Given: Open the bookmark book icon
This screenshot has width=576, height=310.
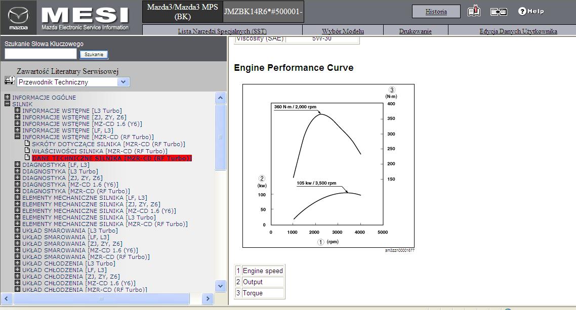Looking at the screenshot, I should [474, 11].
